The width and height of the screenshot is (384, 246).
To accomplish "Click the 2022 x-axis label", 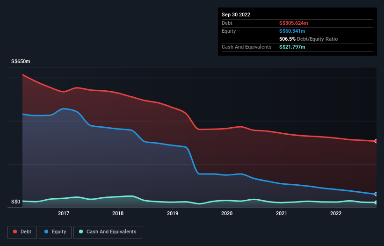I will coord(336,213).
